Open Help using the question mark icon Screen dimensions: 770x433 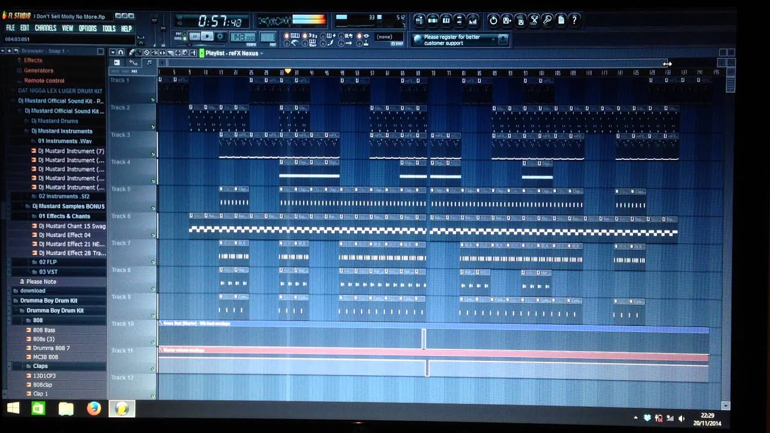coord(574,20)
